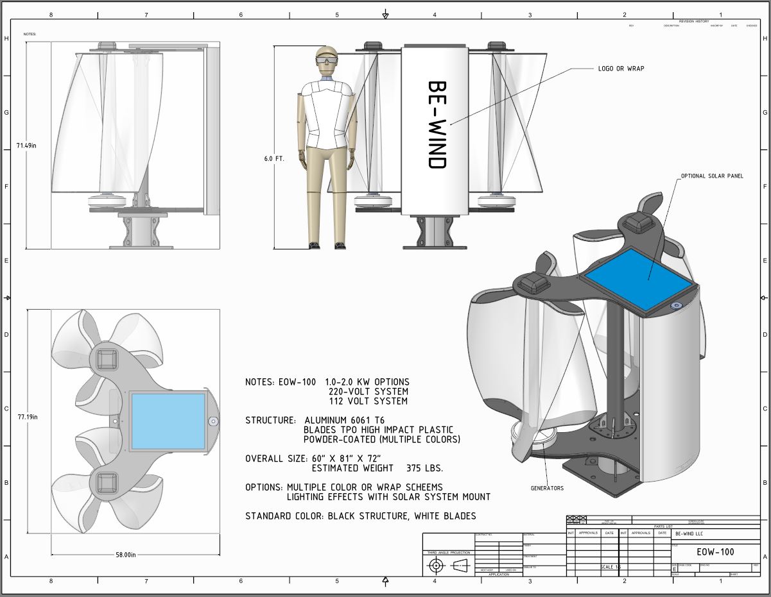This screenshot has height=597, width=771.
Task: Select the ESTIMATED WEIGHT 375 LBS. line
Action: point(377,468)
